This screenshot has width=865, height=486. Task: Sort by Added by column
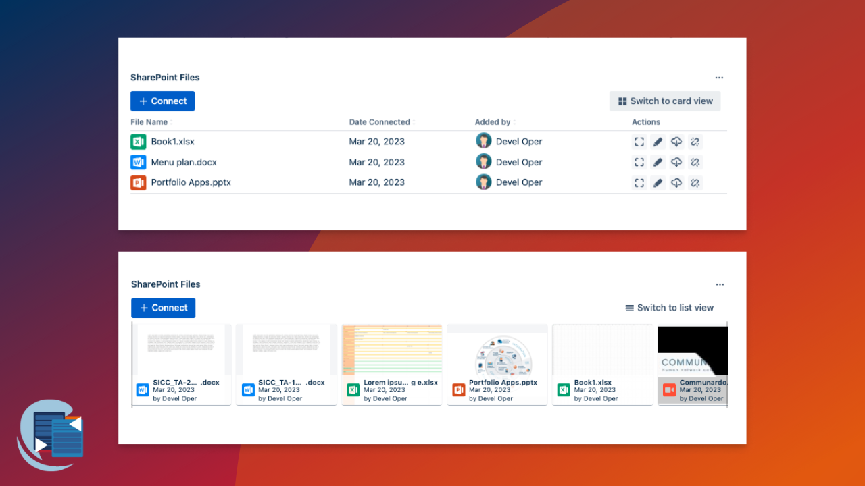coord(495,122)
